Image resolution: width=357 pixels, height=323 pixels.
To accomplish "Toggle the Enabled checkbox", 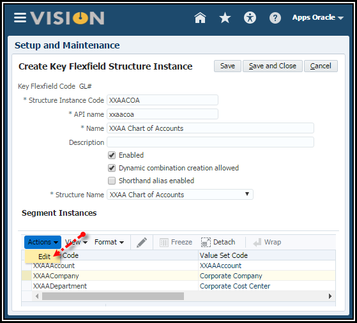I will [112, 155].
